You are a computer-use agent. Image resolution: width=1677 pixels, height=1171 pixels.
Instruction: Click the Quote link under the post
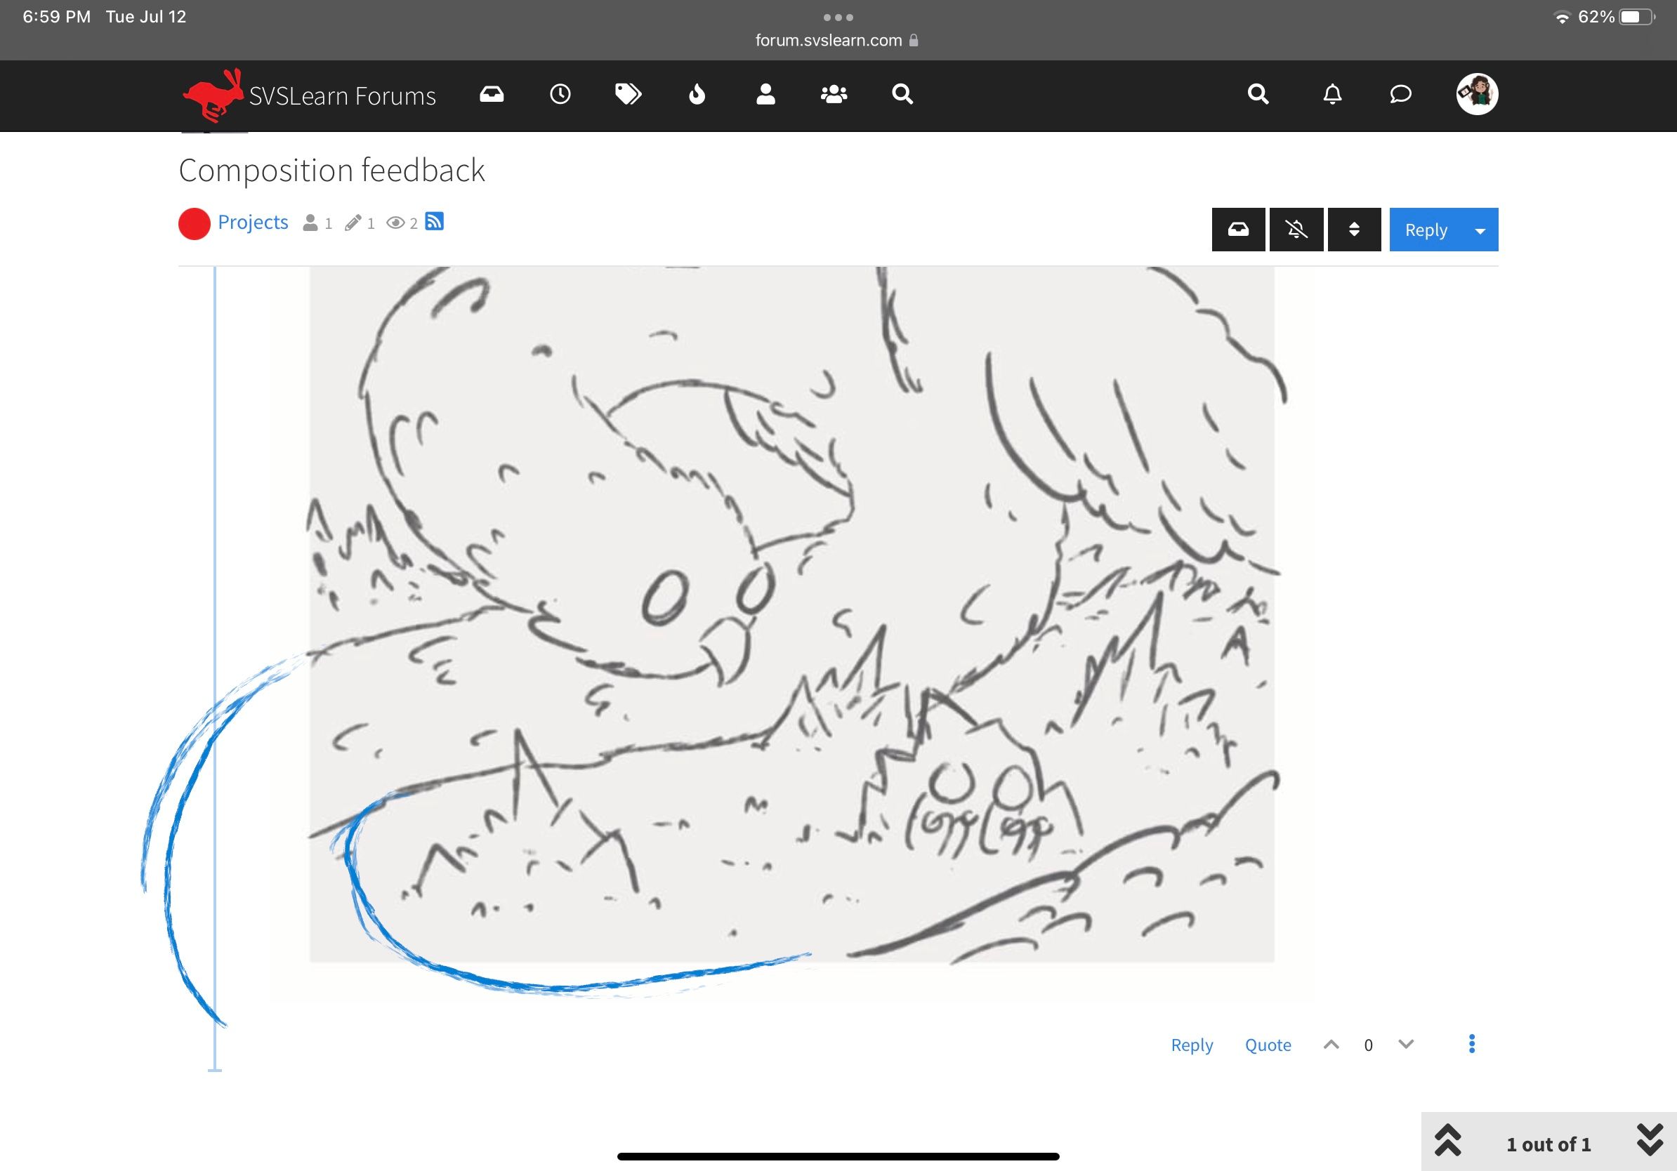1268,1045
